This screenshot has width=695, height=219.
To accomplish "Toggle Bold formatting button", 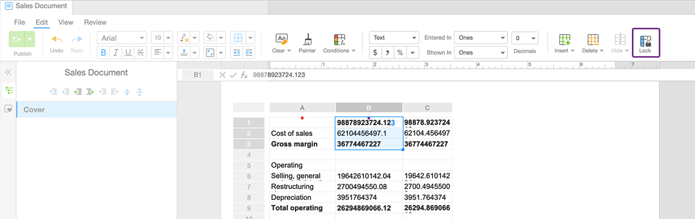I will [103, 52].
